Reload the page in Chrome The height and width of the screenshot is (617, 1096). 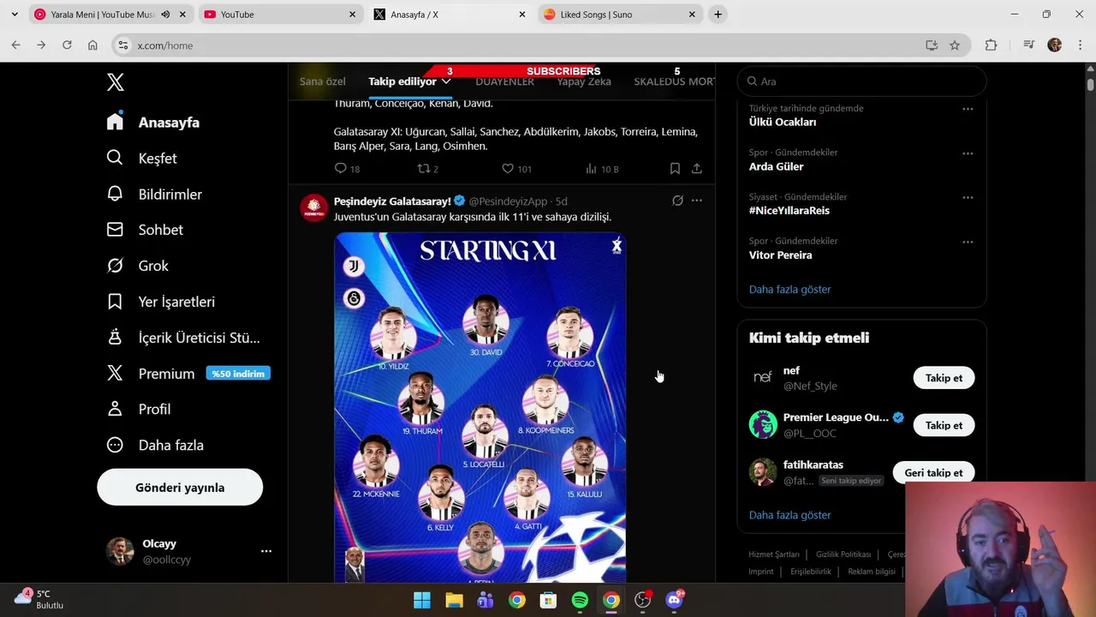(67, 45)
